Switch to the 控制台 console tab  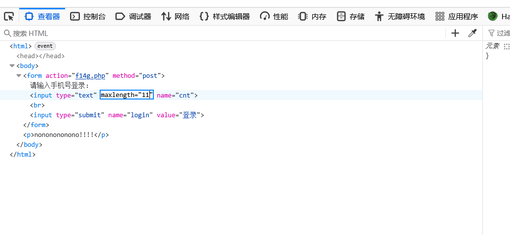pyautogui.click(x=88, y=16)
